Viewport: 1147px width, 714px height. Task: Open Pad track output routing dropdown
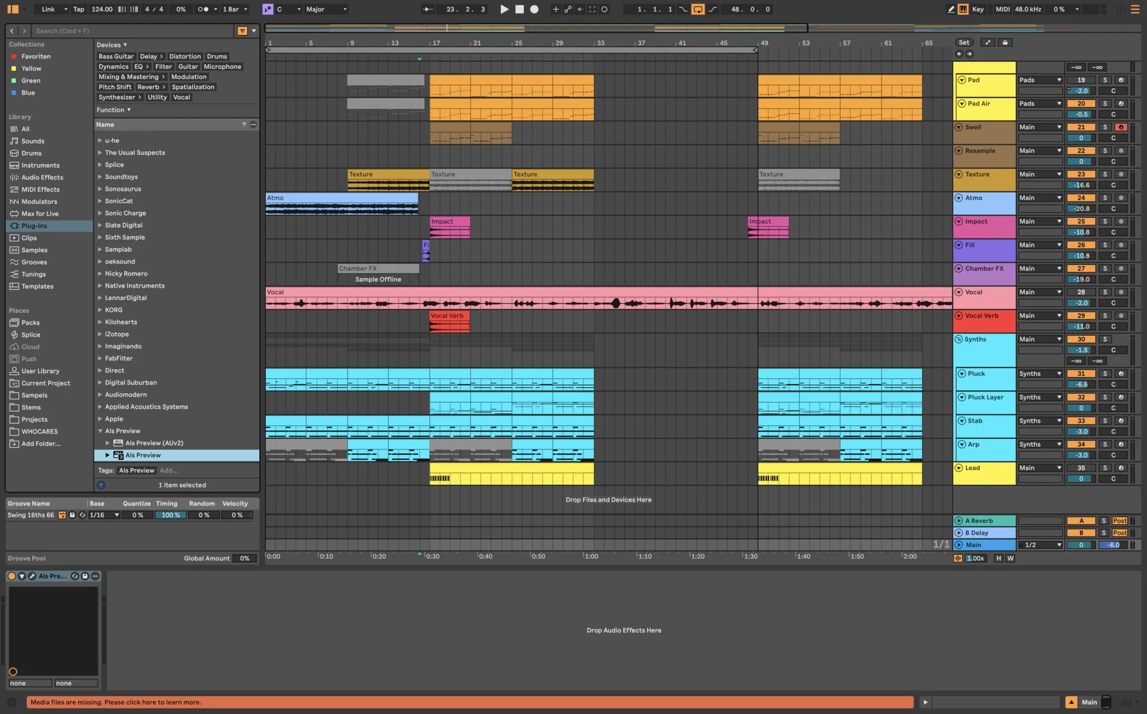1040,80
